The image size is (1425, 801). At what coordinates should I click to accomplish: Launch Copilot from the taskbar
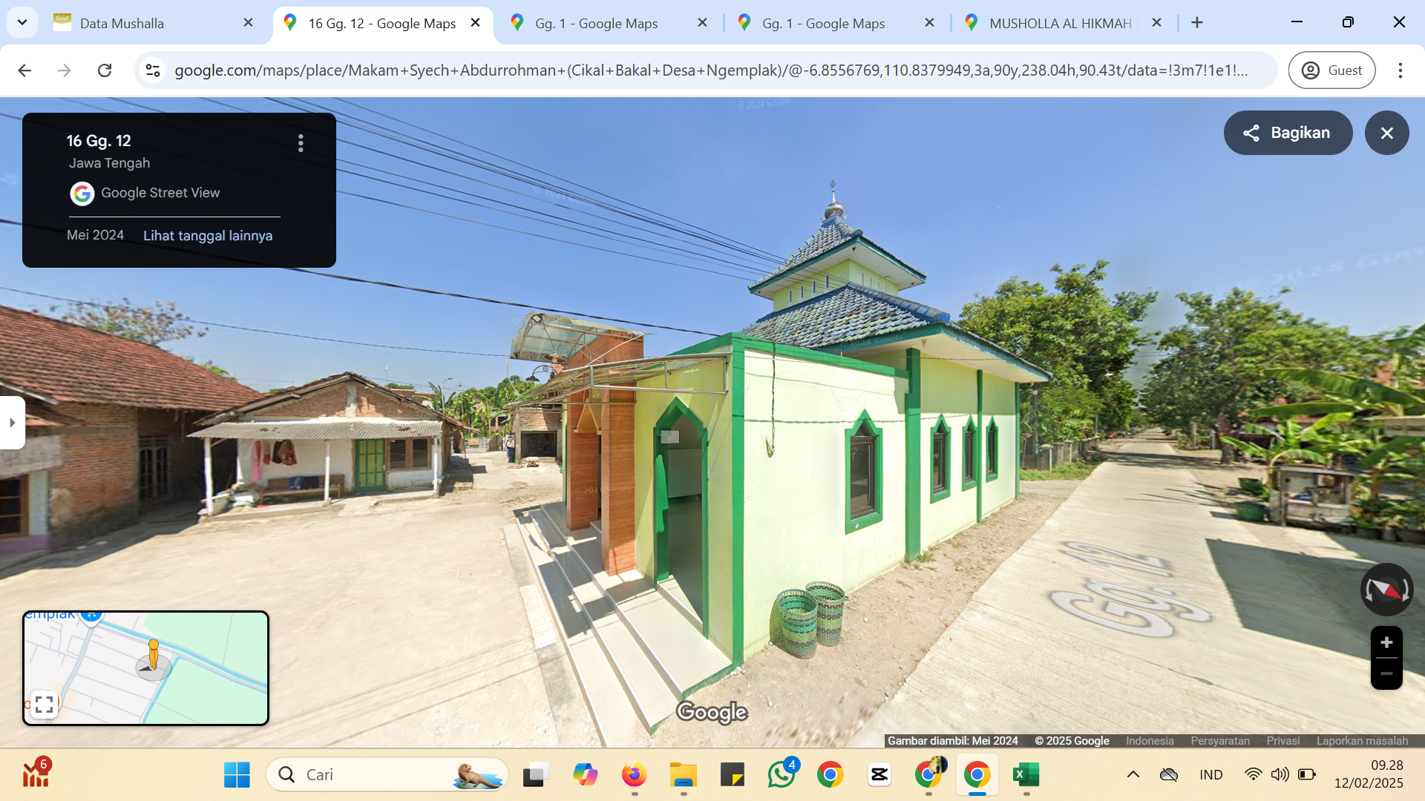585,775
